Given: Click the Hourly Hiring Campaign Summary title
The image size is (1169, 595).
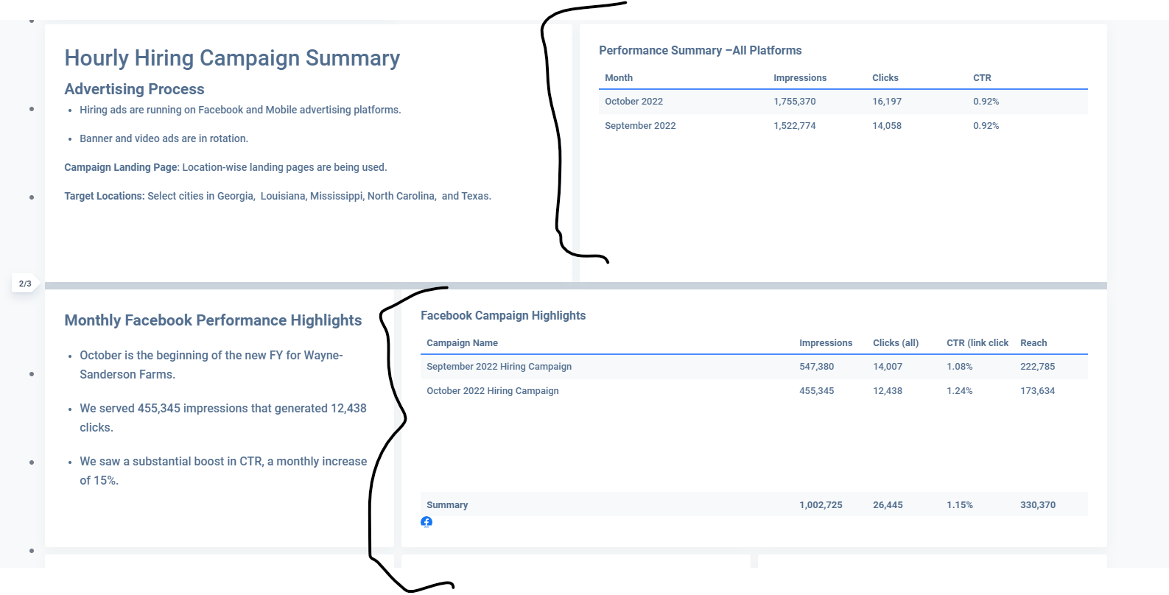Looking at the screenshot, I should click(232, 58).
